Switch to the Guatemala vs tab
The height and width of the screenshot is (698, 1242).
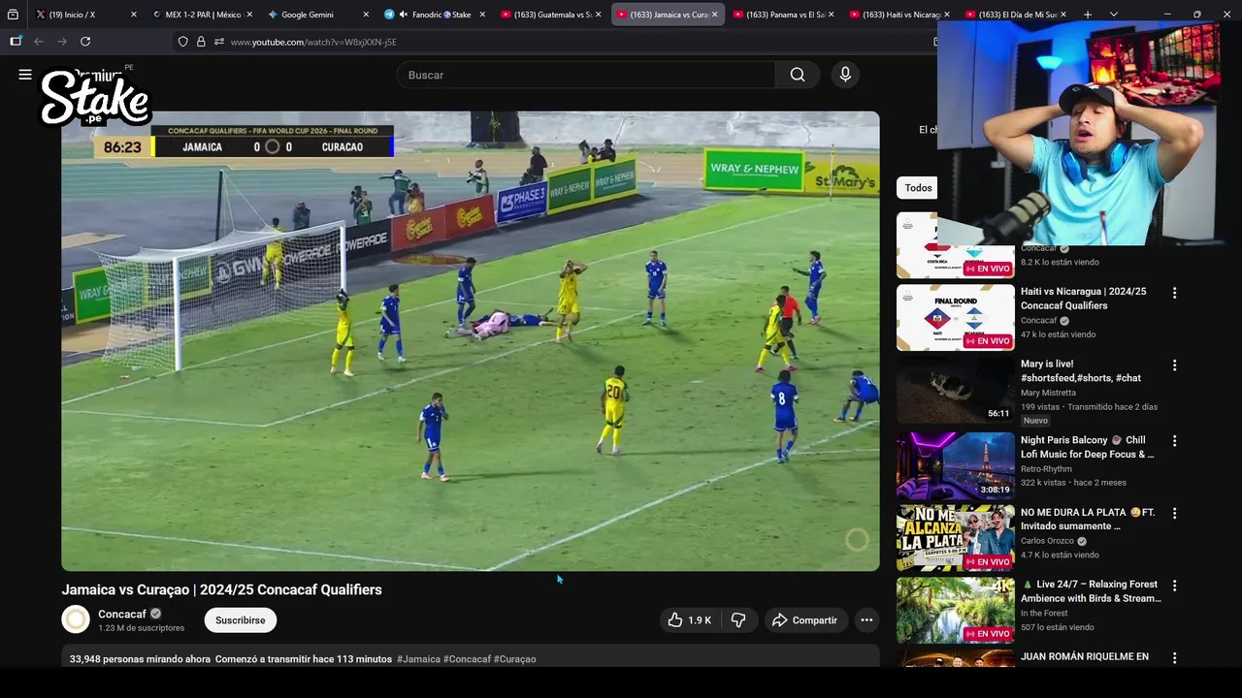click(550, 15)
